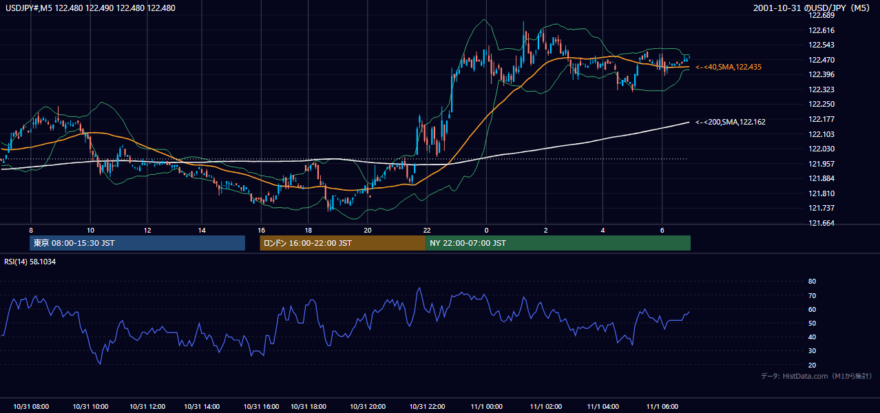Click the 10/31 10:00 time label
Screen dimensions: 880x413
tap(90, 406)
